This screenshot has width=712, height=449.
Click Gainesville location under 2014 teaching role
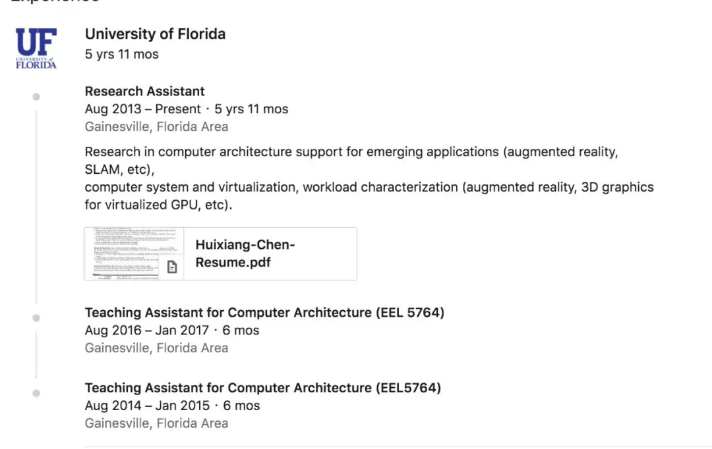coord(157,423)
